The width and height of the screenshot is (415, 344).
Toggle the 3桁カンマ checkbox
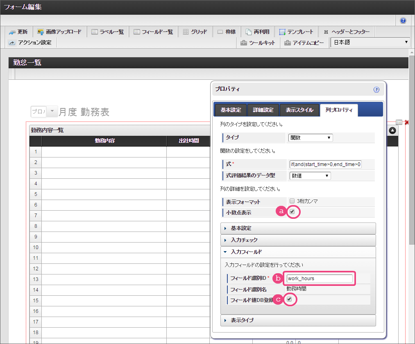pyautogui.click(x=292, y=201)
